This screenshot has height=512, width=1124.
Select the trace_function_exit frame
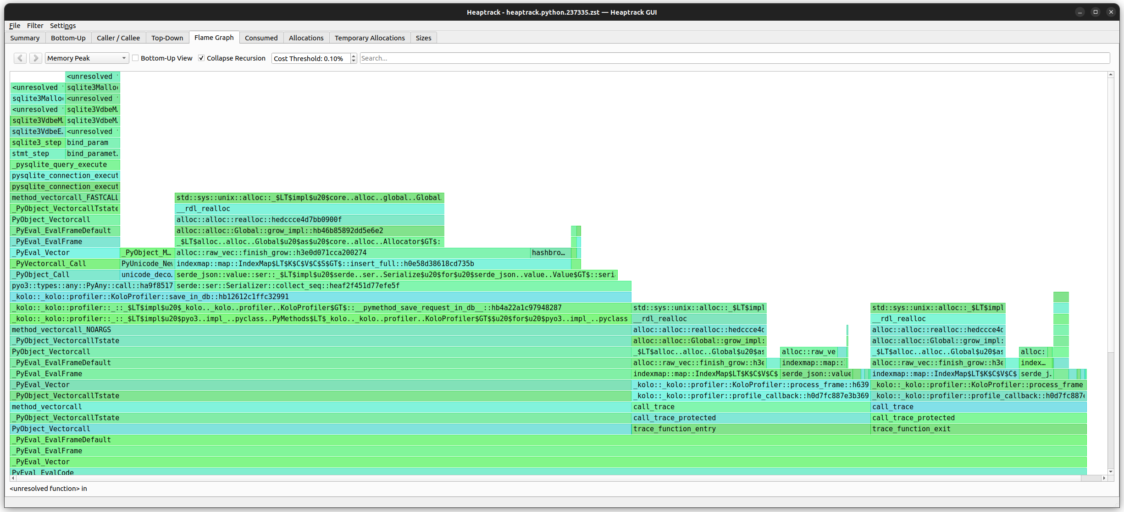[979, 429]
